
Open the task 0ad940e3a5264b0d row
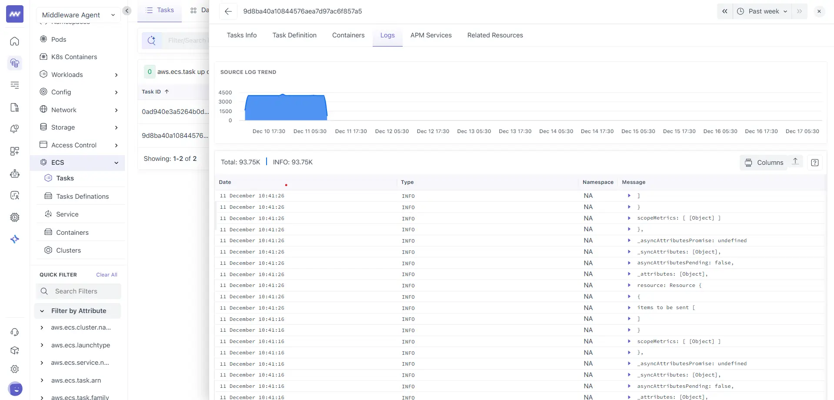pos(175,112)
